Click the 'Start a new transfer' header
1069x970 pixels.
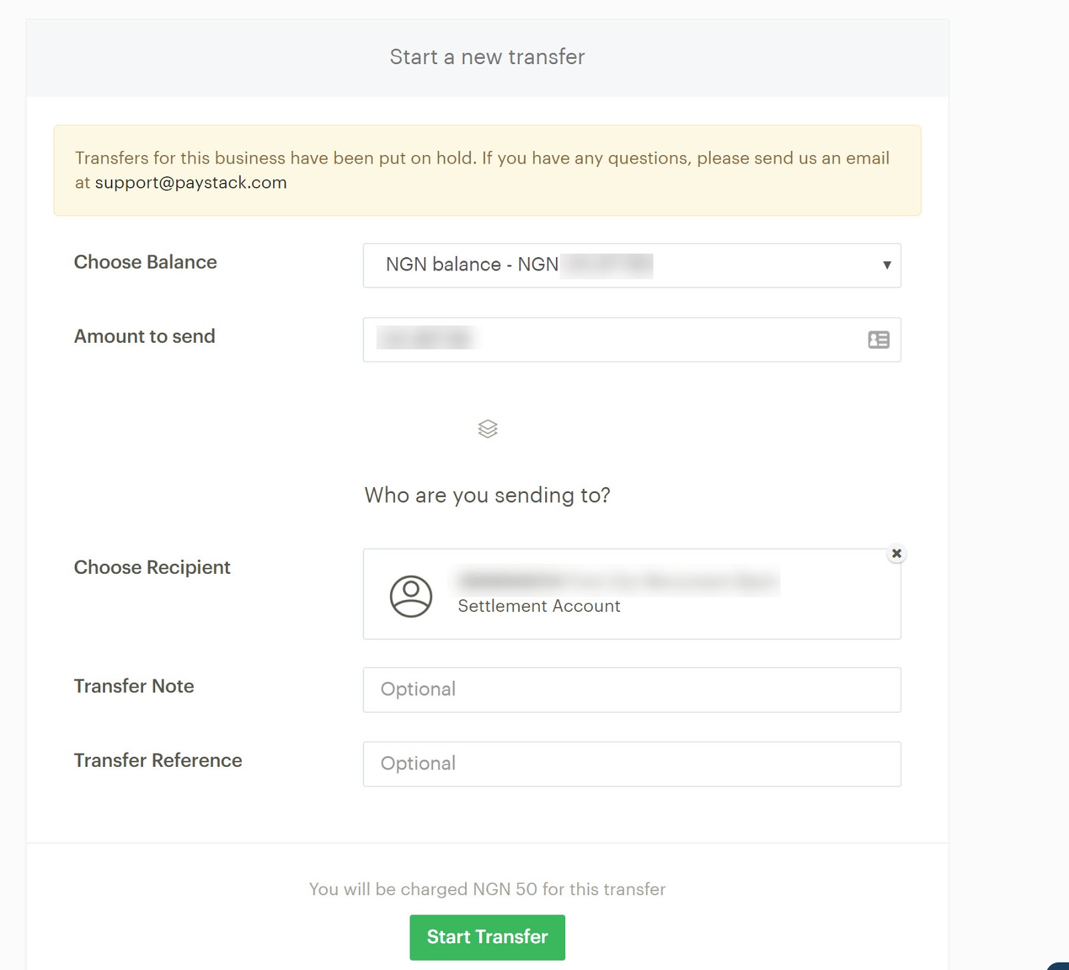point(487,57)
